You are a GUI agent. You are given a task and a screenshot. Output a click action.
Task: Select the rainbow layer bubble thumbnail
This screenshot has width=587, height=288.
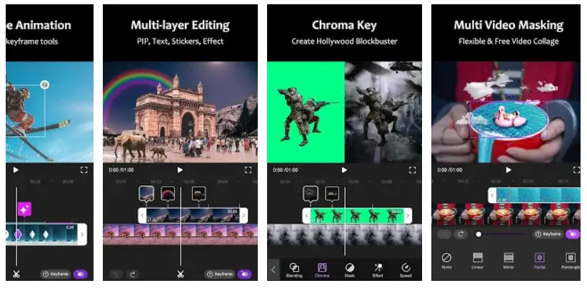168,194
